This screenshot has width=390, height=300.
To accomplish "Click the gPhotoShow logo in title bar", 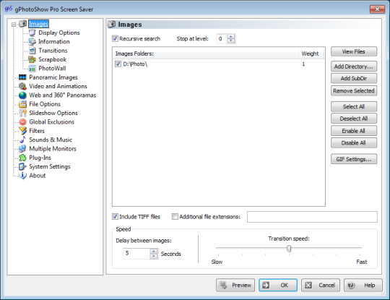I will pyautogui.click(x=9, y=9).
